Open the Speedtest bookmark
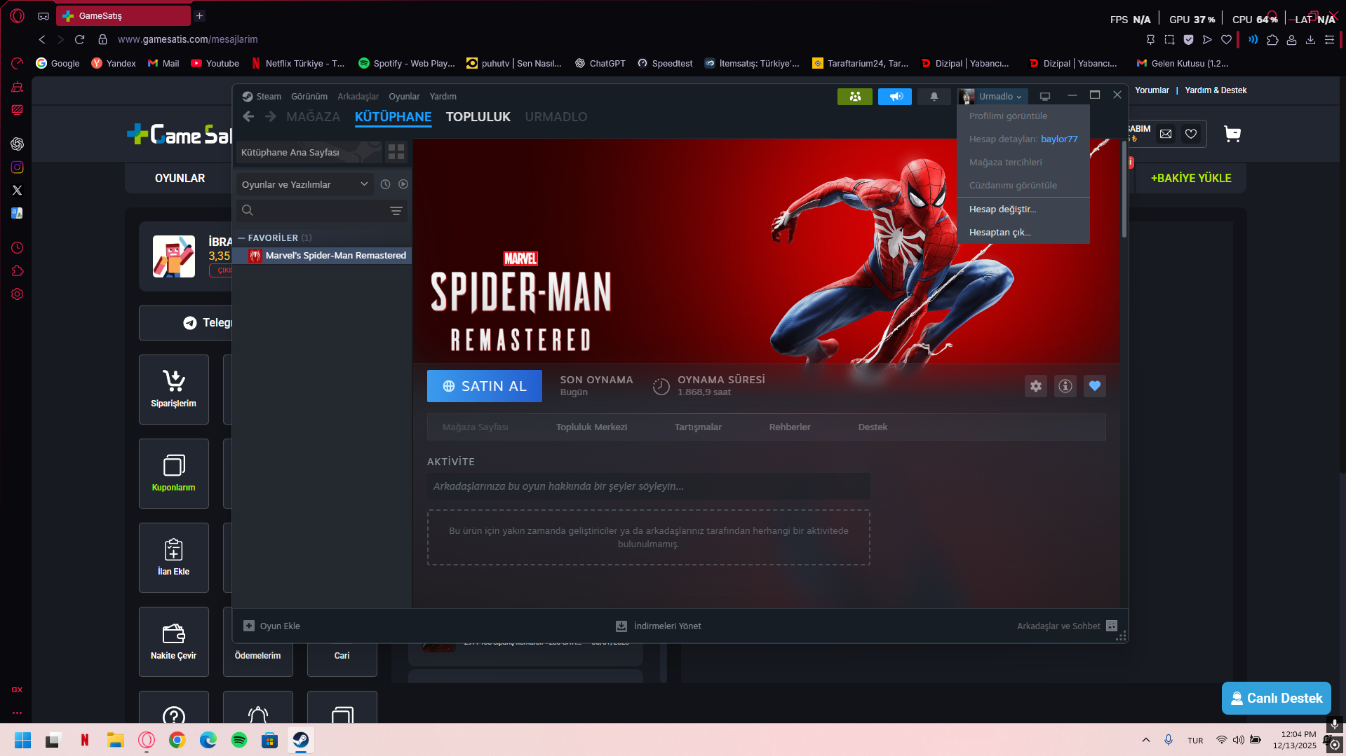This screenshot has width=1346, height=756. tap(665, 63)
